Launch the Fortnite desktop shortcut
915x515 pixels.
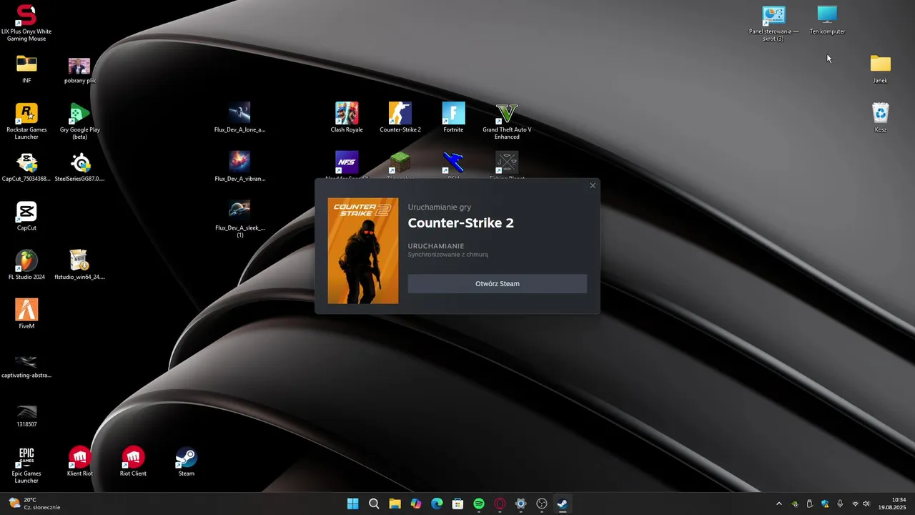coord(453,117)
